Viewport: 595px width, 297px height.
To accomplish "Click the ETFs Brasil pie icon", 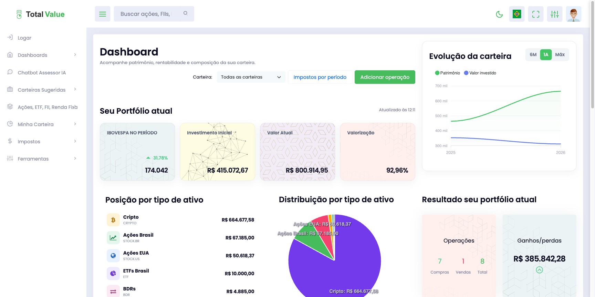I will (113, 274).
